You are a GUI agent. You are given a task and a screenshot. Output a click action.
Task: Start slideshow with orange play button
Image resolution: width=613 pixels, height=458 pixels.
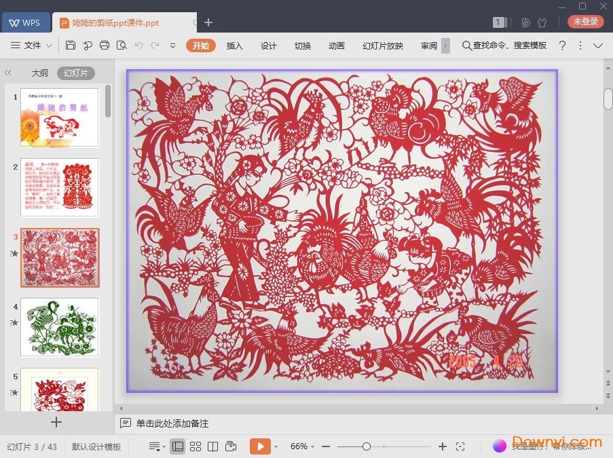[259, 446]
